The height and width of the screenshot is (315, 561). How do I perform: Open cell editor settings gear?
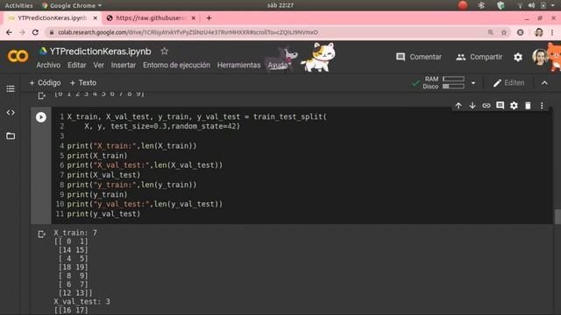tap(514, 105)
